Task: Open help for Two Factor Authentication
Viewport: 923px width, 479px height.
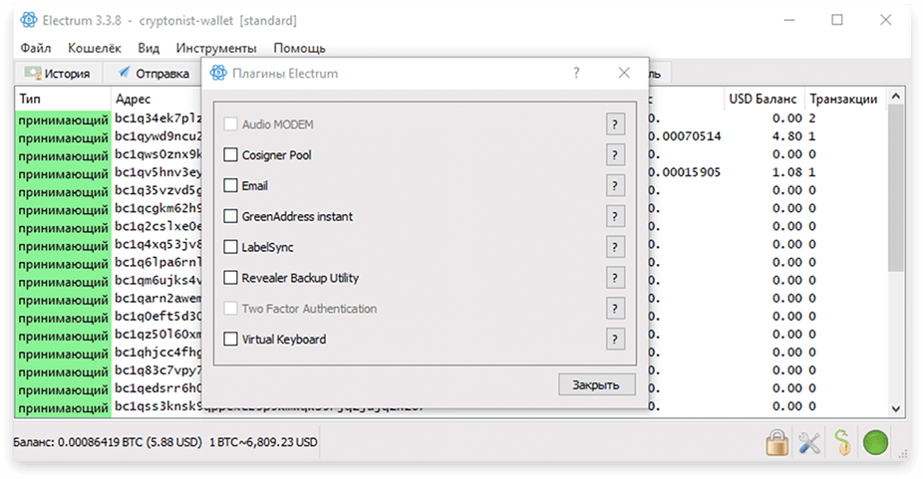Action: pyautogui.click(x=615, y=309)
